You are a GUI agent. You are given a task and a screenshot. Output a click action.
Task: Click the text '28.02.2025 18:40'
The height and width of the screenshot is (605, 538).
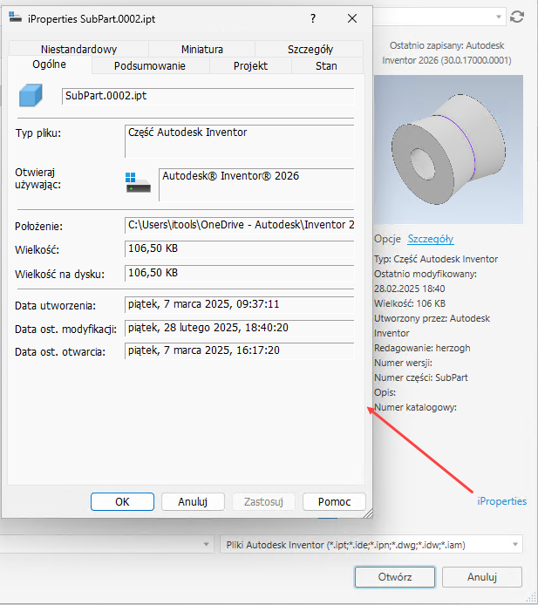click(410, 289)
